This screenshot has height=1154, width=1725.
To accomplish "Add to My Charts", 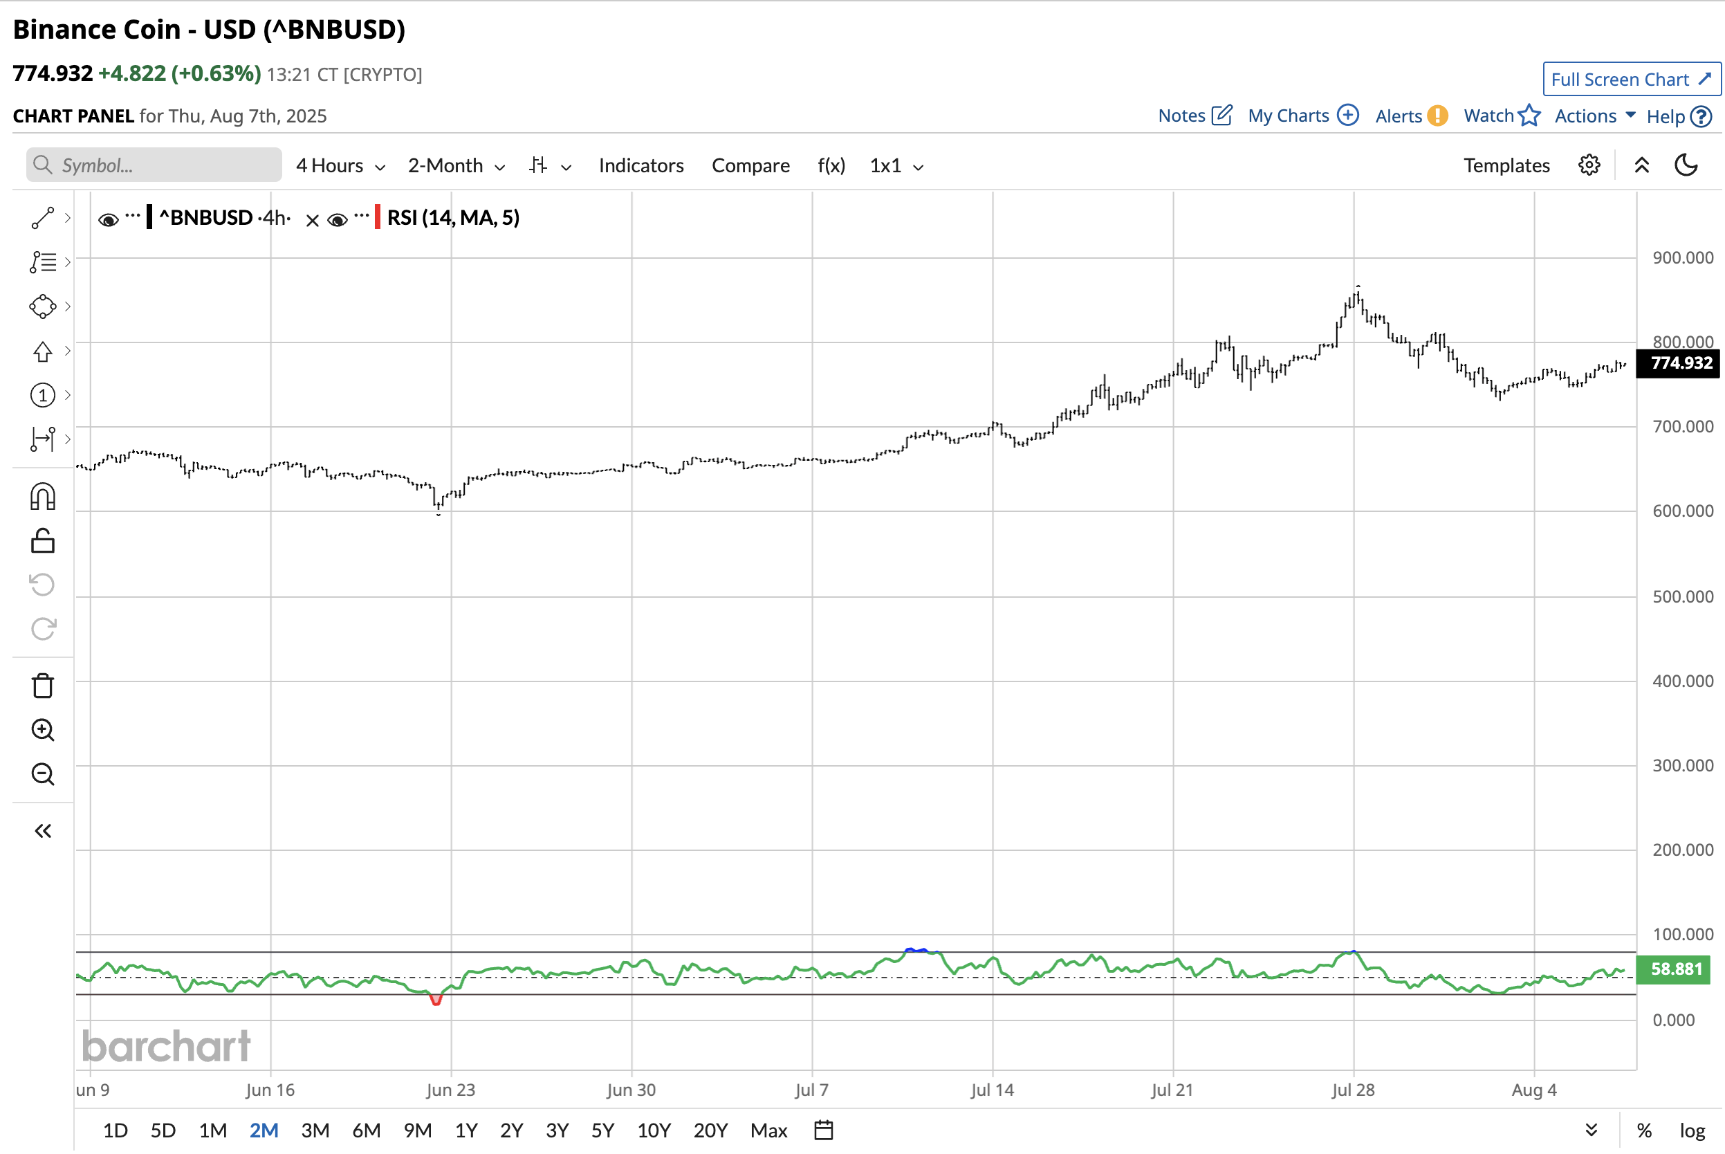I will pos(1303,116).
